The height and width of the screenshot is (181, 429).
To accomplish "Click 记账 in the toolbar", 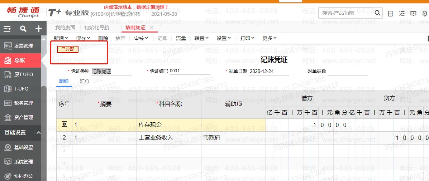I will pyautogui.click(x=162, y=39).
